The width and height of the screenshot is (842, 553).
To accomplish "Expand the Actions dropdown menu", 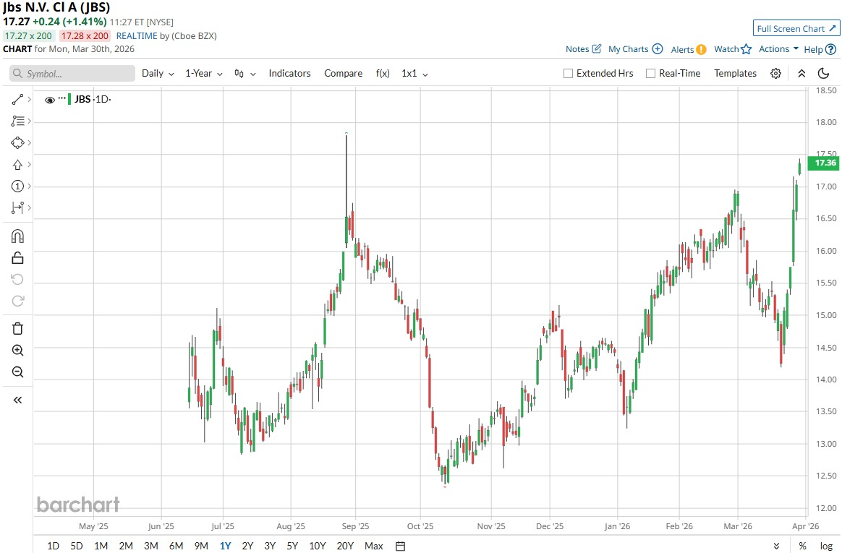I will [x=778, y=49].
